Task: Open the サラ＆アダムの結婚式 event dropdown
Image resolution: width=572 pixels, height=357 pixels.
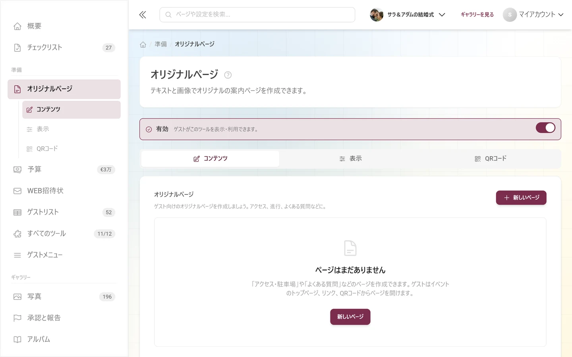Action: pyautogui.click(x=408, y=15)
